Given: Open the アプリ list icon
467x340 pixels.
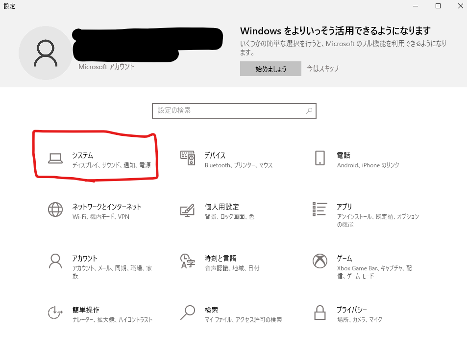Looking at the screenshot, I should tap(320, 209).
